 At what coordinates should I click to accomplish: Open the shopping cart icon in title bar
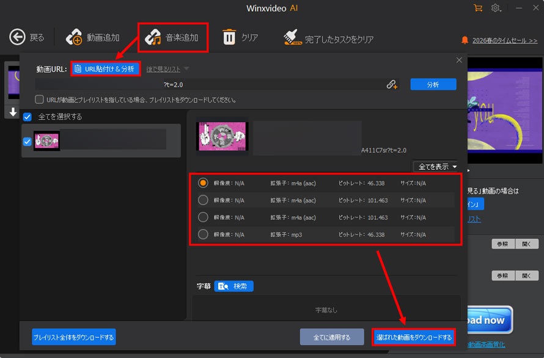pos(478,8)
